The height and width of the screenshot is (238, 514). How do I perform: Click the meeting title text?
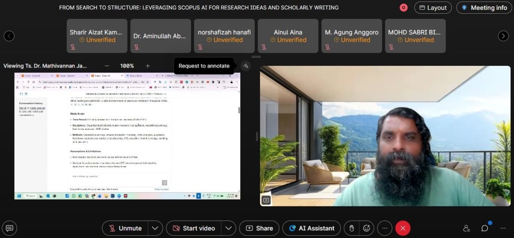coord(199,8)
